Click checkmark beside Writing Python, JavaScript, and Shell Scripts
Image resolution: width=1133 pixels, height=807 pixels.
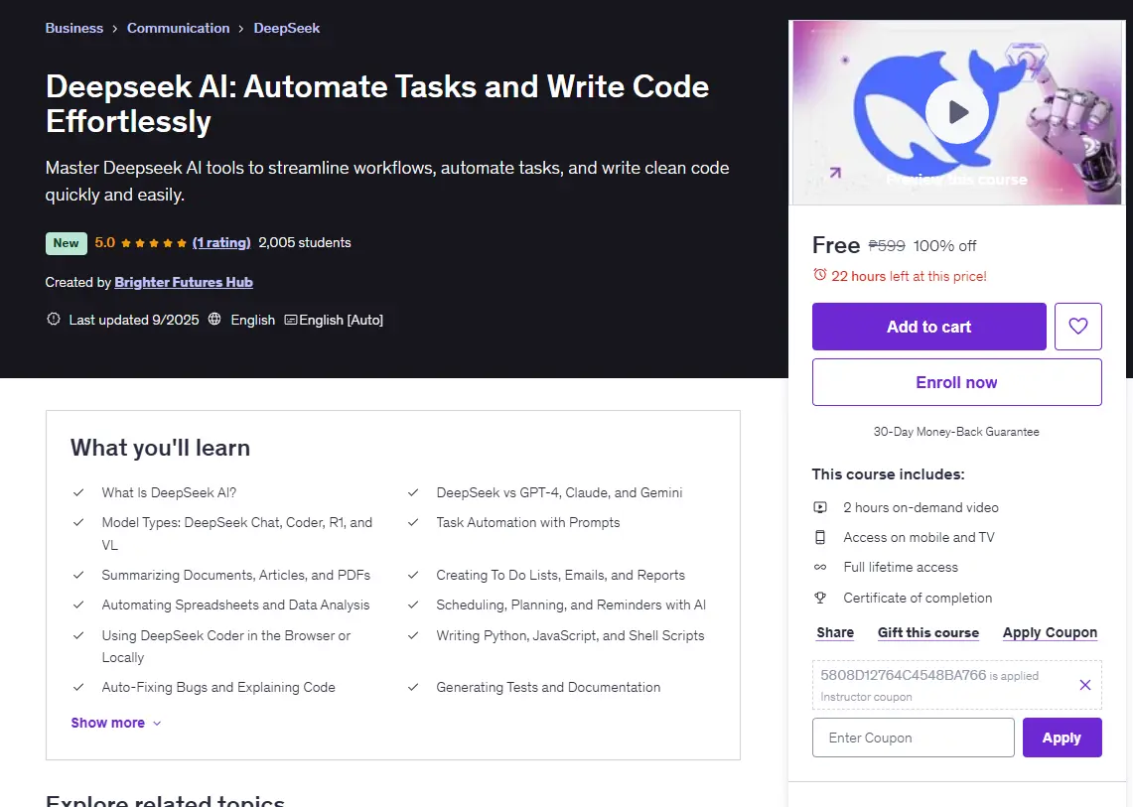413,636
